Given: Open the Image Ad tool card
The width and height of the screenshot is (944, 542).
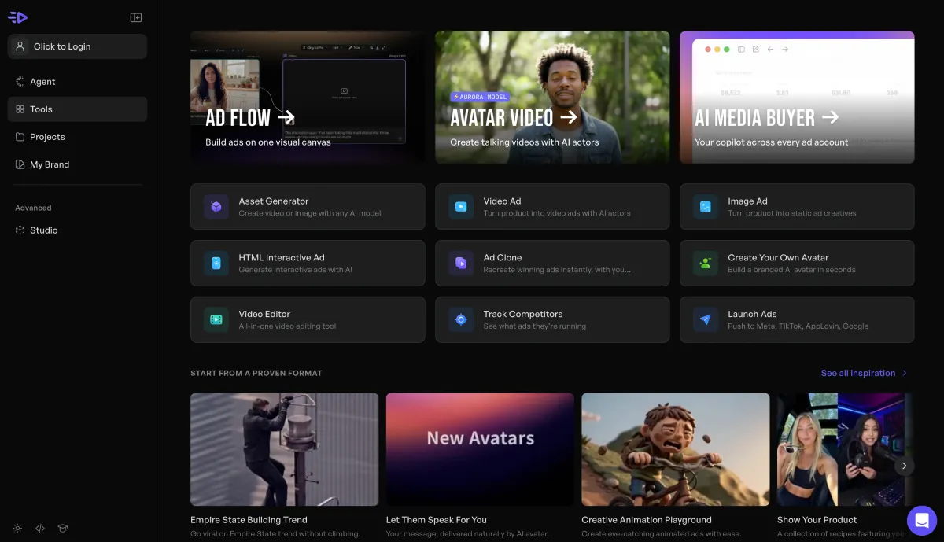Looking at the screenshot, I should click(x=797, y=207).
